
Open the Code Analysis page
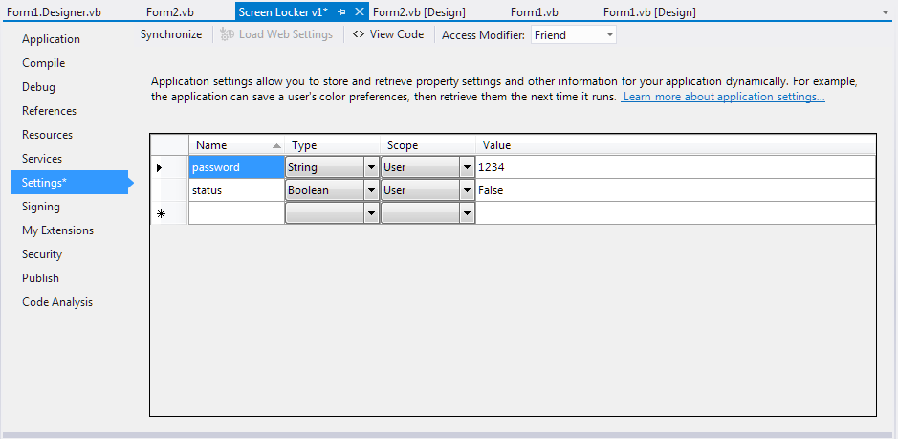[x=57, y=302]
